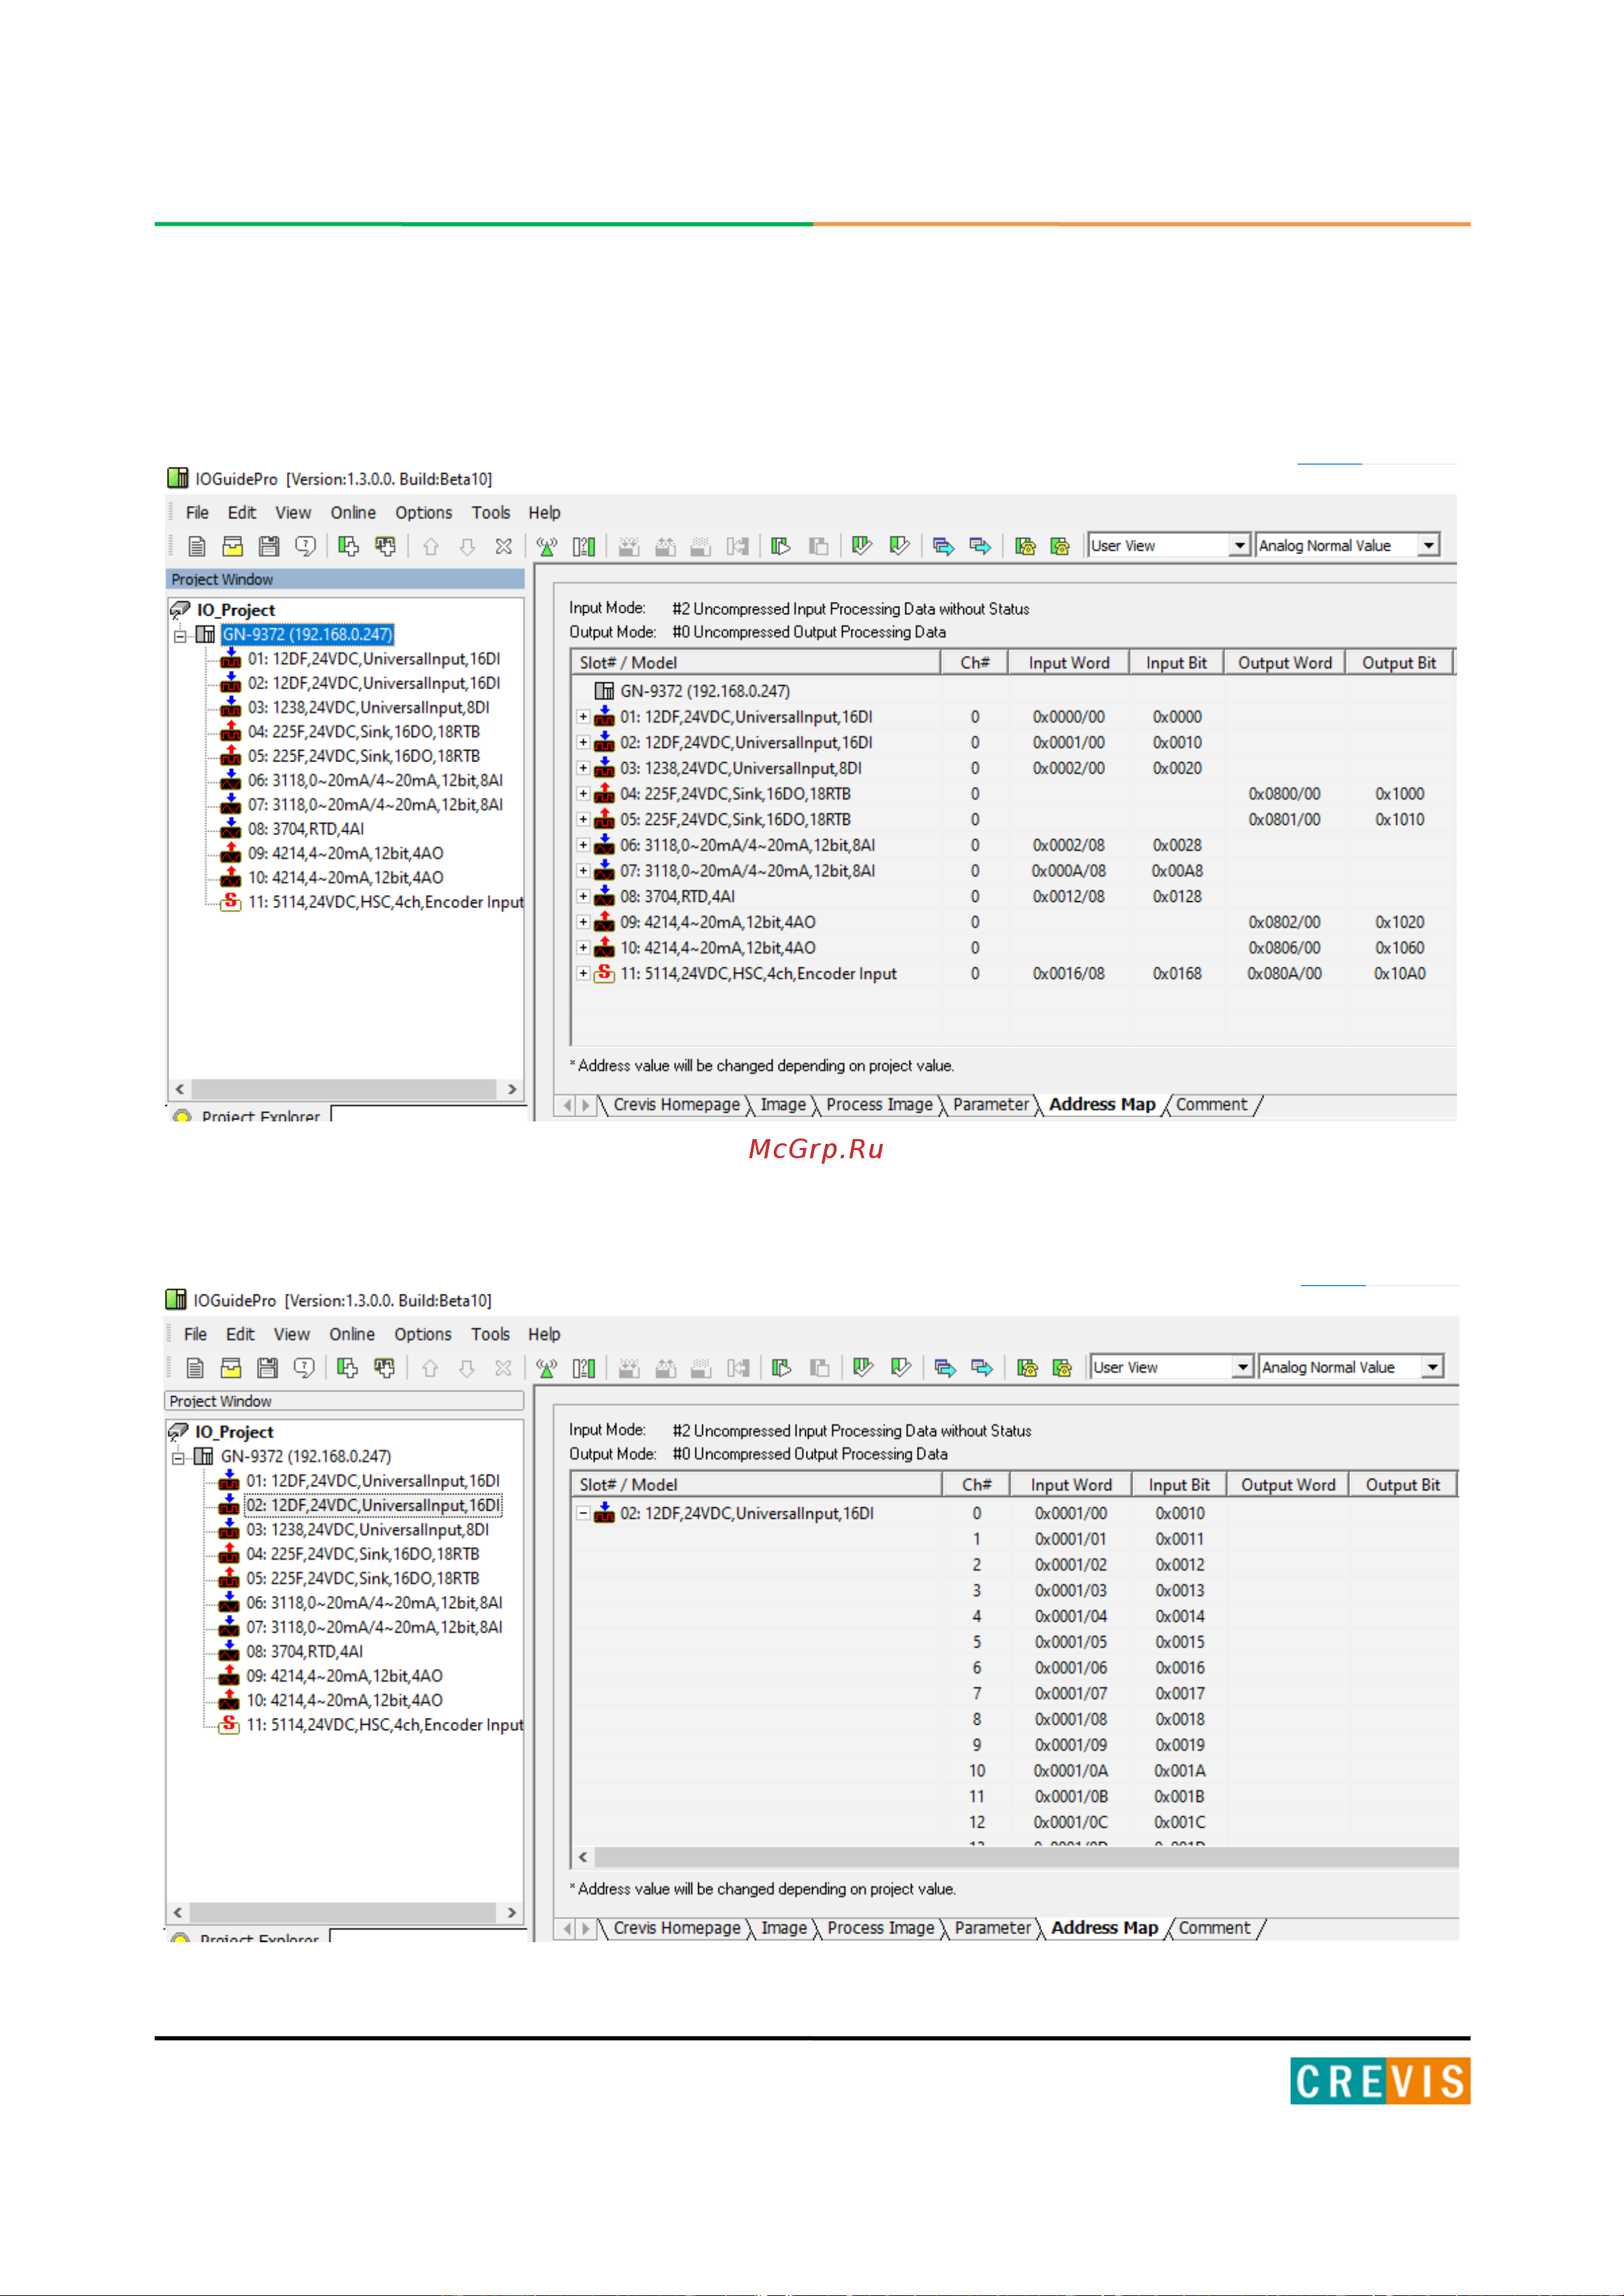Open Help menu in lower window
The image size is (1624, 2296).
pos(544,1334)
